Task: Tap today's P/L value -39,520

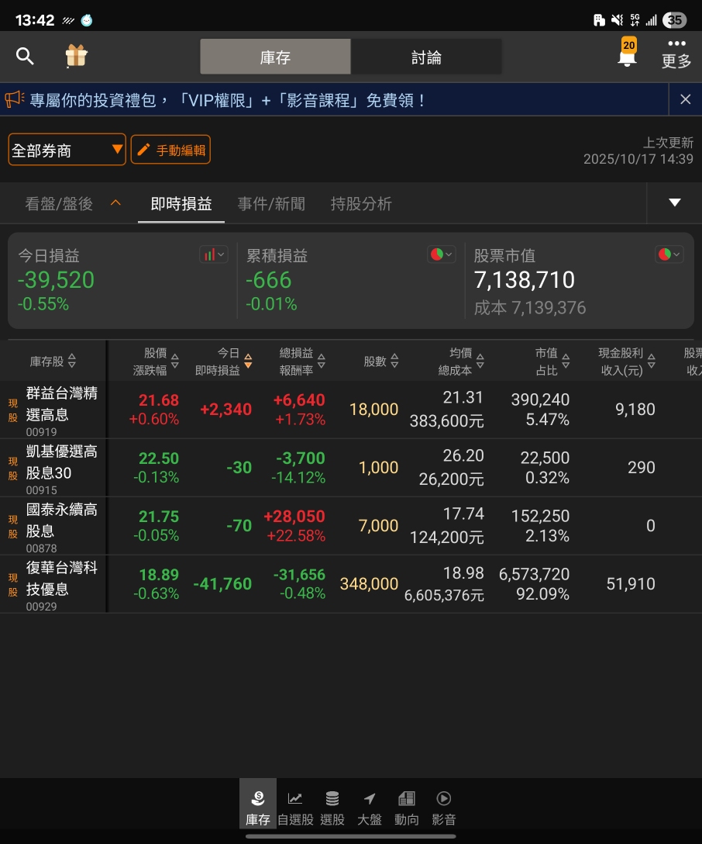Action: (56, 280)
